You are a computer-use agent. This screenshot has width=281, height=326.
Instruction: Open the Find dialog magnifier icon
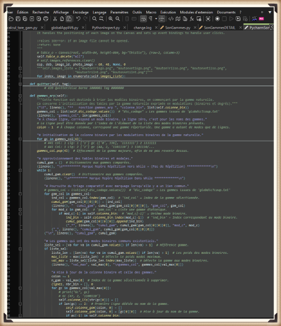point(94,19)
